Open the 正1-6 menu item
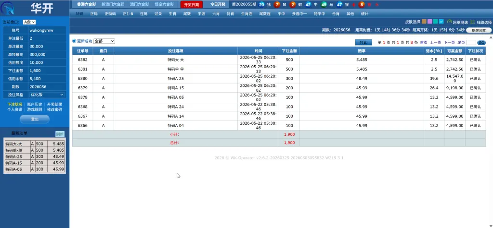 click(128, 14)
